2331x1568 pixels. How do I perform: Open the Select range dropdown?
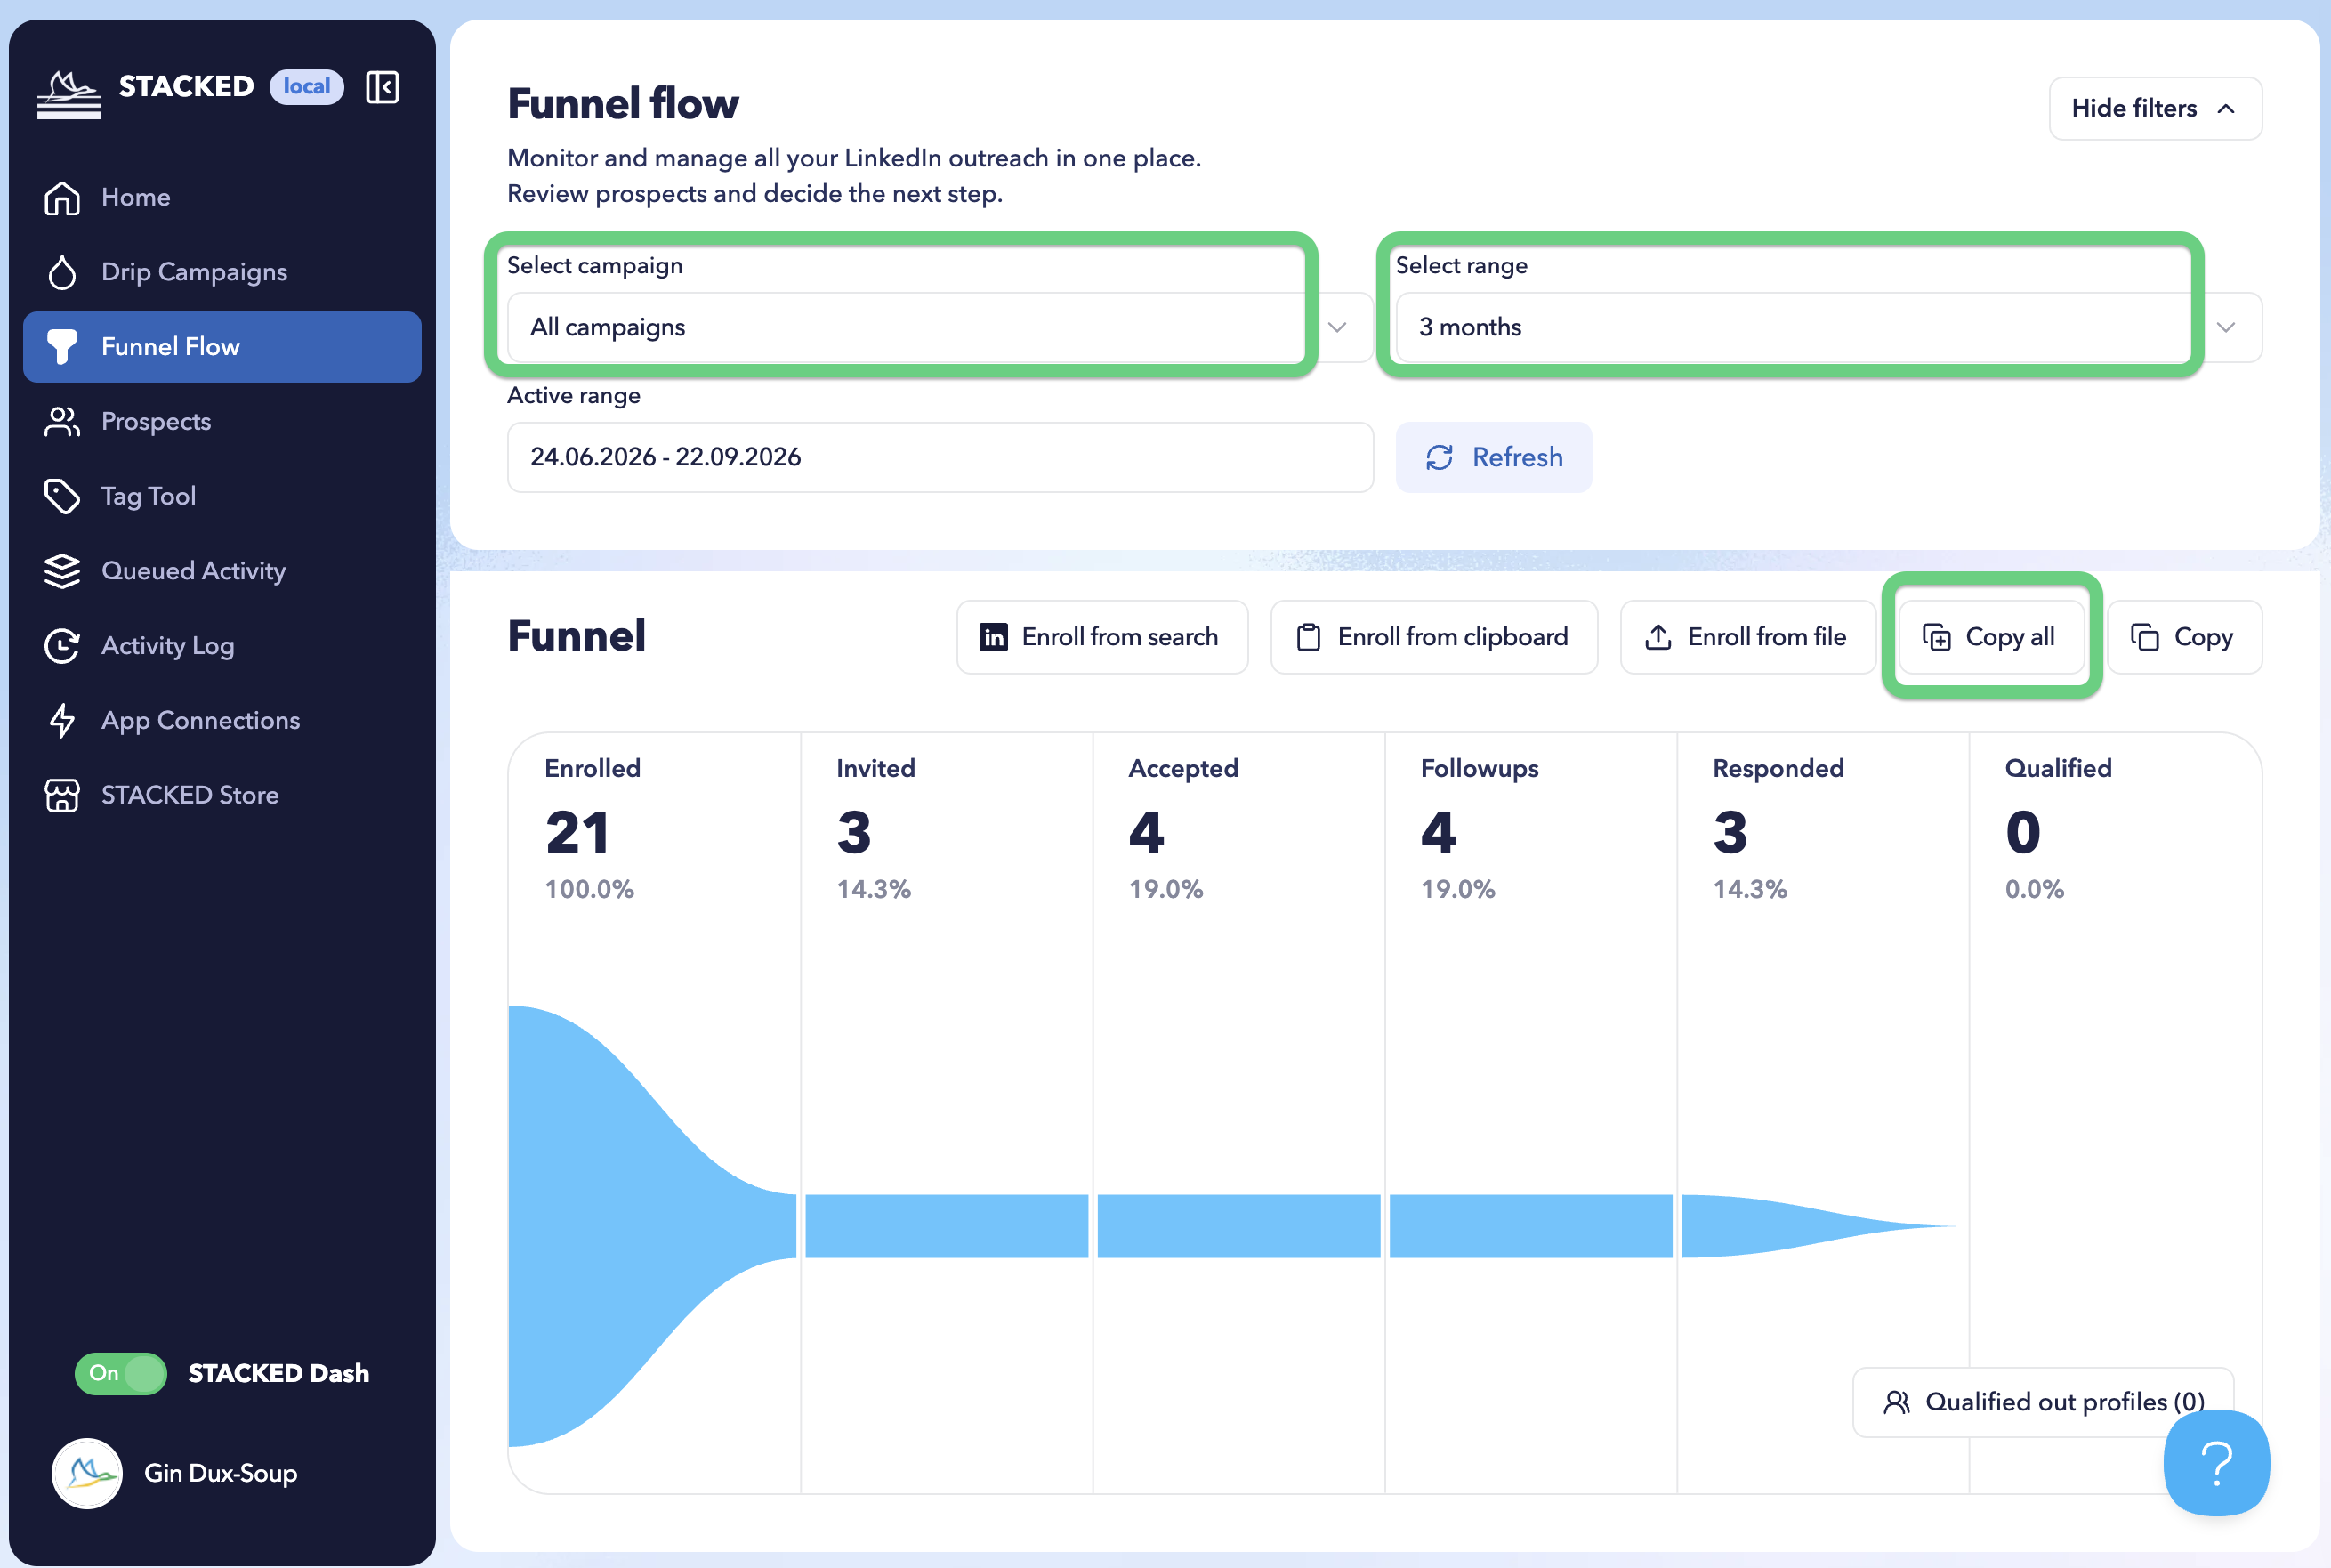[1828, 327]
